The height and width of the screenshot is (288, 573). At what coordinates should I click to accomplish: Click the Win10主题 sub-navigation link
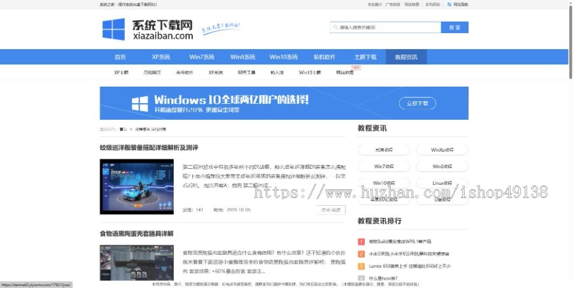[x=309, y=73]
